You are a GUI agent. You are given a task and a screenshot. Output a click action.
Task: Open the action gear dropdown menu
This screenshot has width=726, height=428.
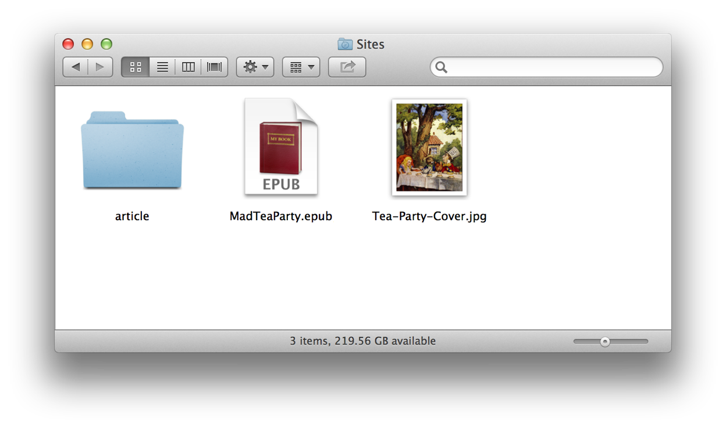pos(254,67)
